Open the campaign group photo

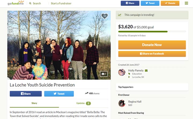tap(59, 45)
